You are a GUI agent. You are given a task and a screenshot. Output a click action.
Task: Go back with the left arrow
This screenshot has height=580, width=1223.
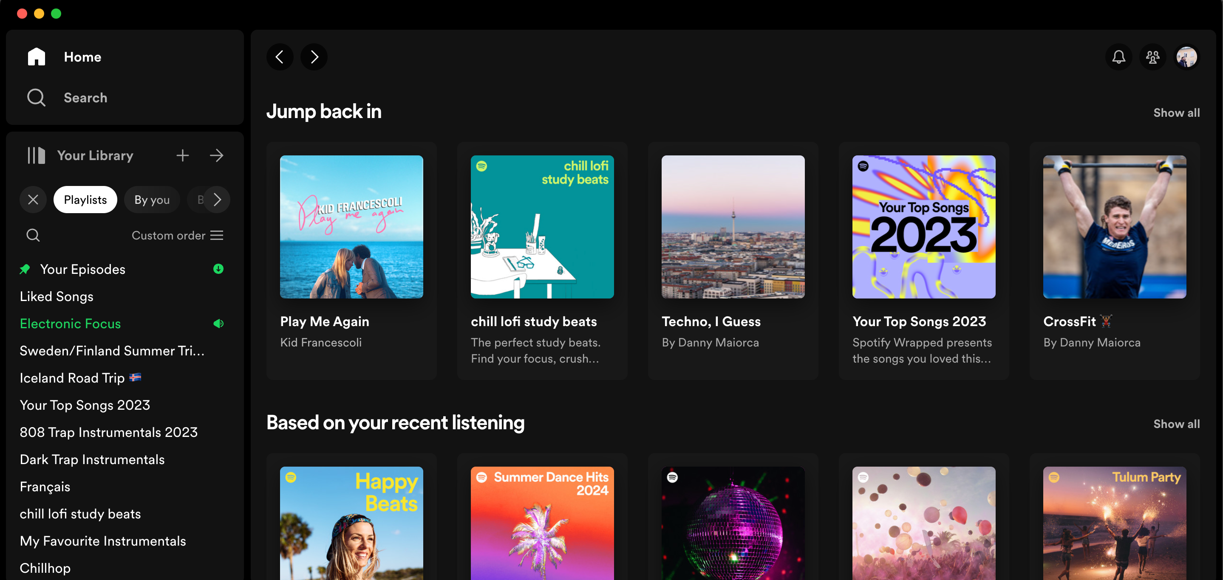[280, 57]
